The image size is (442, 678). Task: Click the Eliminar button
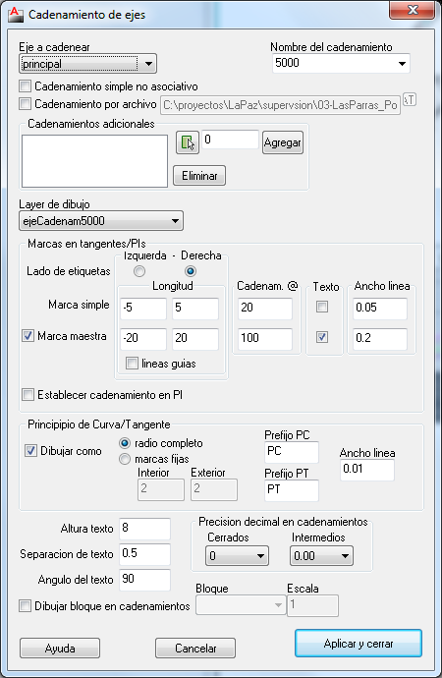[x=199, y=176]
